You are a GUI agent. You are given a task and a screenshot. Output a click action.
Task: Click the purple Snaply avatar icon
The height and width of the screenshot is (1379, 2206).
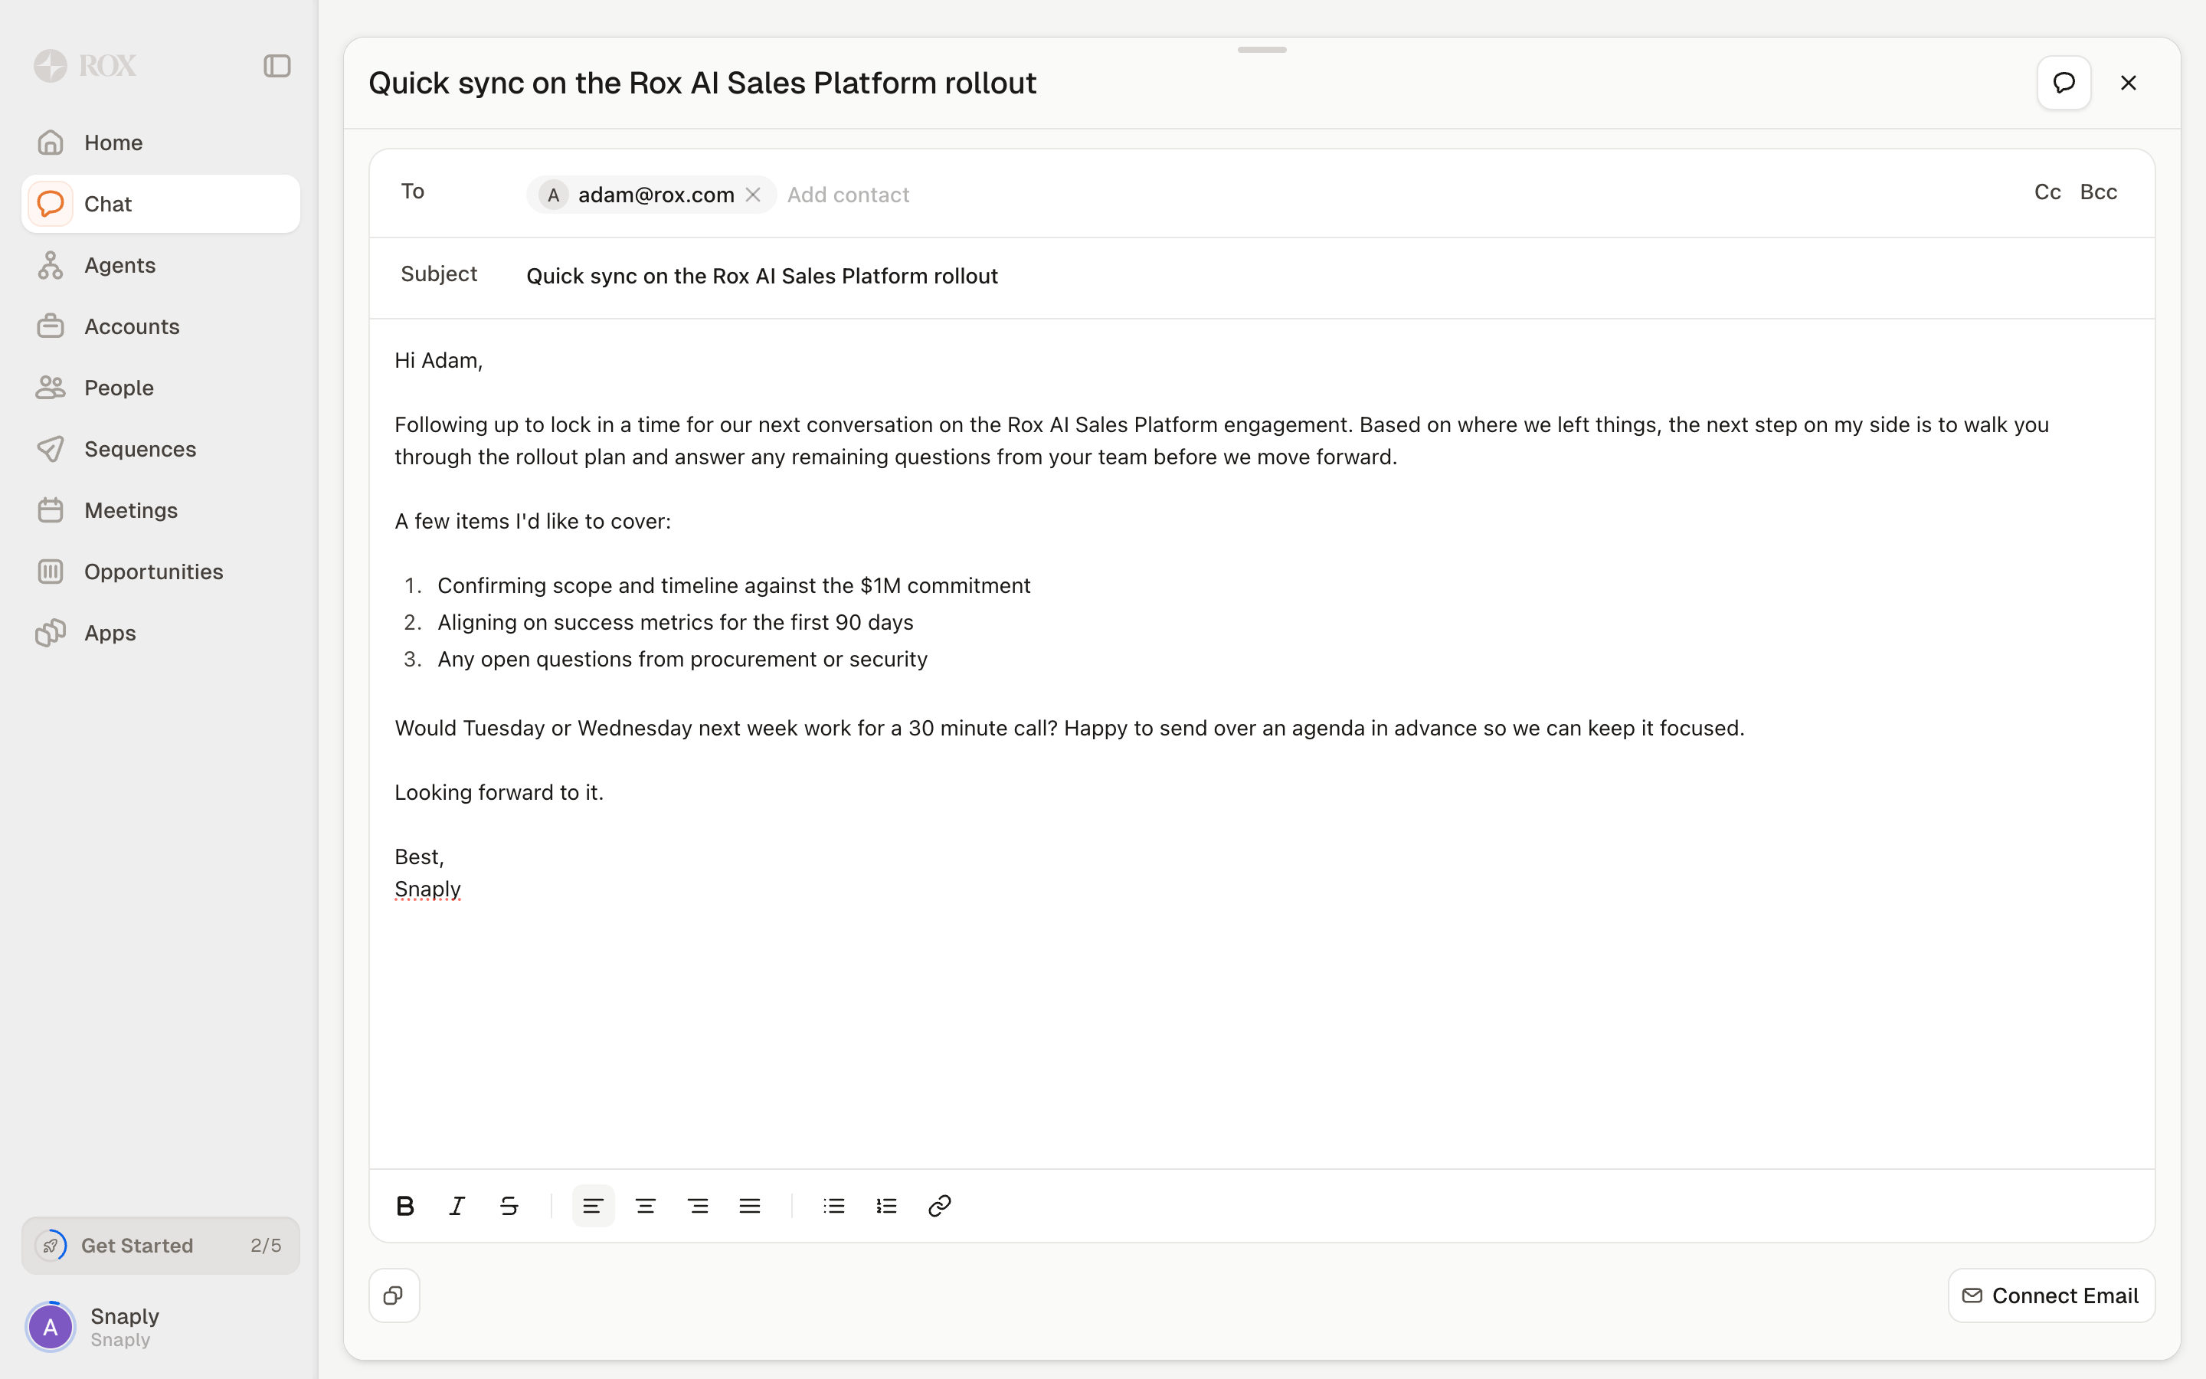[51, 1327]
